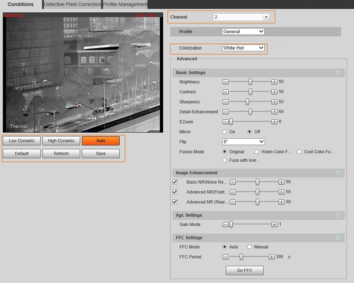The height and width of the screenshot is (283, 354).
Task: Decrease EZoom with minus icon
Action: pos(225,122)
